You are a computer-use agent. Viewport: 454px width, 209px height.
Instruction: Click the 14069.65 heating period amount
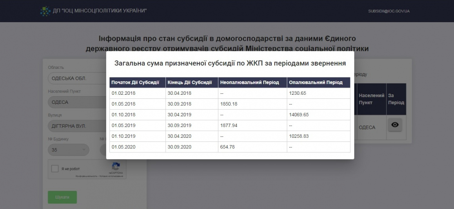[x=299, y=115]
